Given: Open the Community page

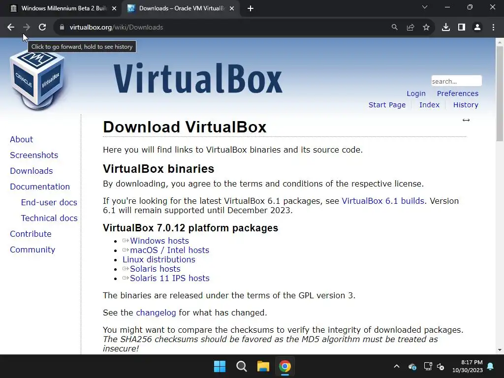Looking at the screenshot, I should pos(32,250).
